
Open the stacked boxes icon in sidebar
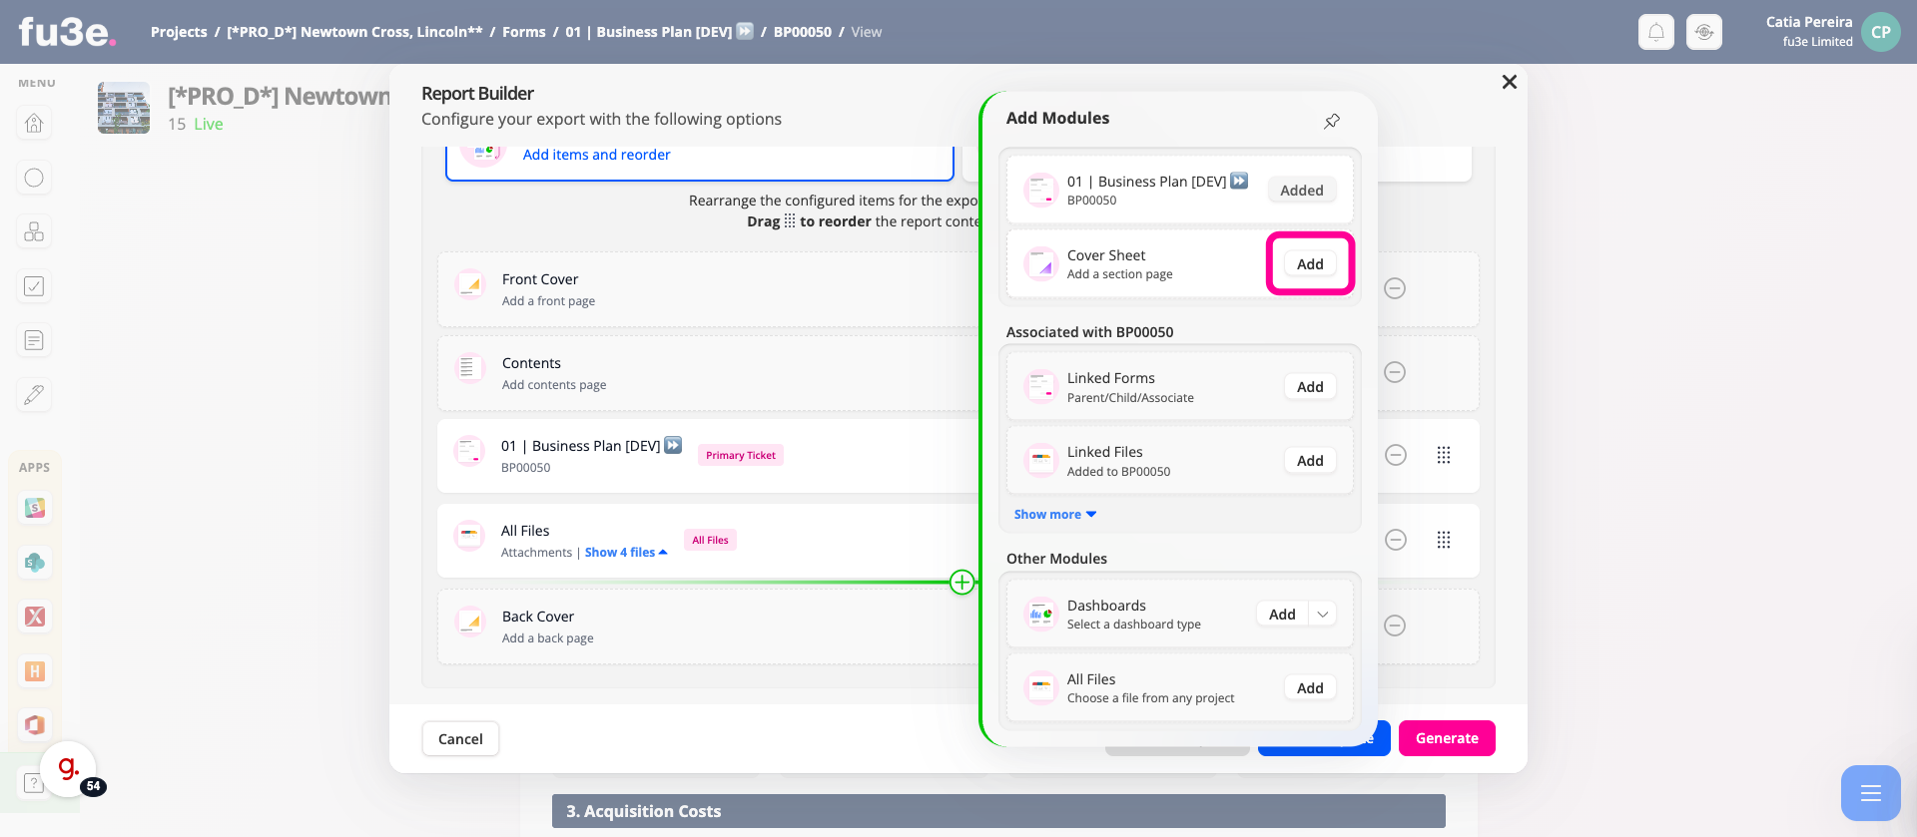[34, 232]
